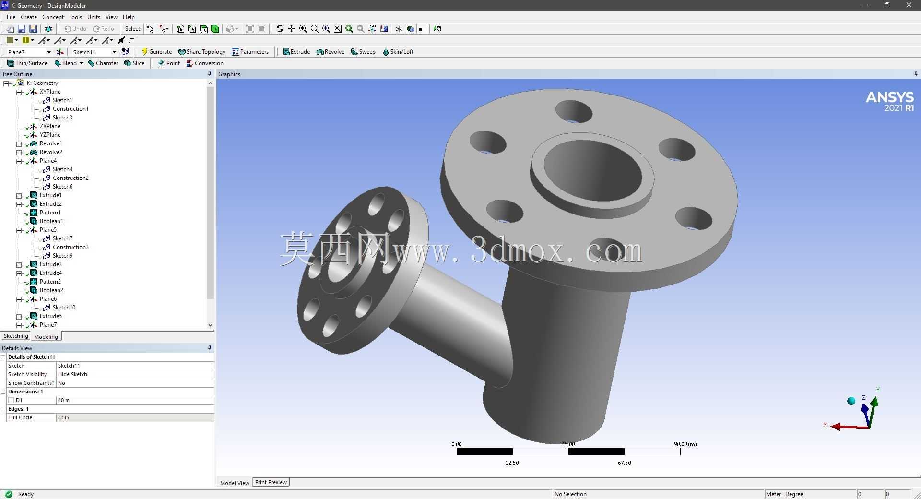Open the Plane7 active plane dropdown
Viewport: 921px width, 499px height.
(48, 52)
